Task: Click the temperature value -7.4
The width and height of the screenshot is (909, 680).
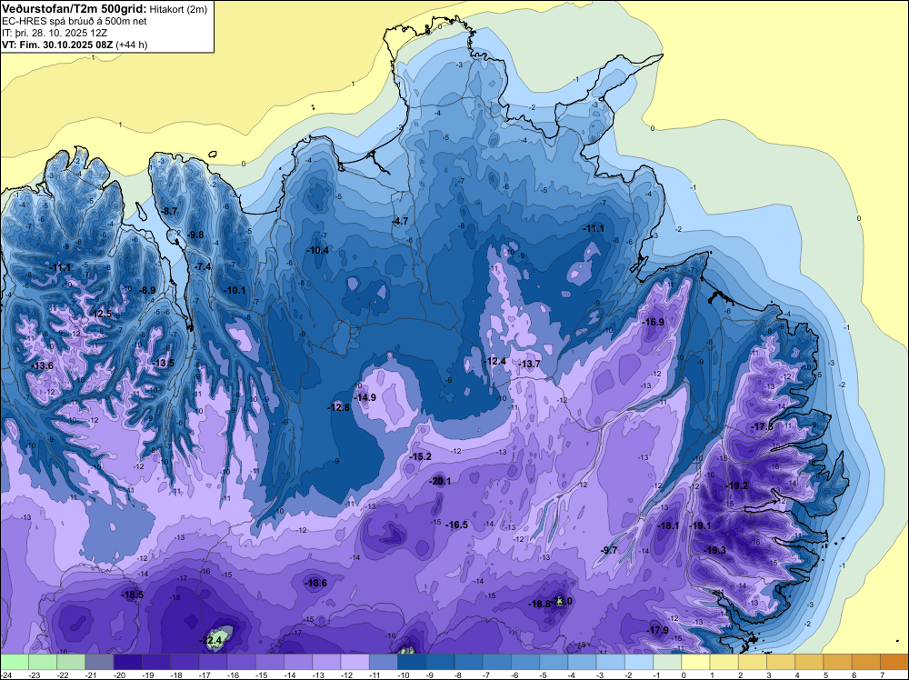Action: (x=203, y=266)
